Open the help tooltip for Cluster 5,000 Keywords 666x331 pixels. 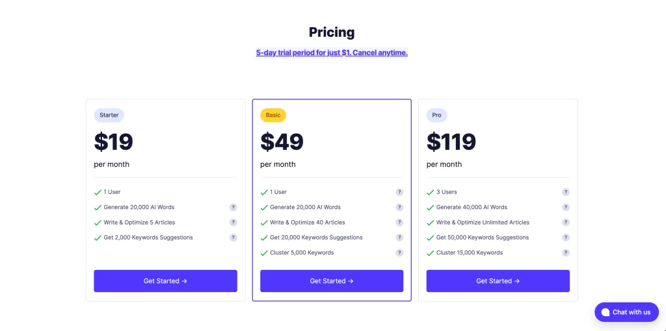(399, 252)
